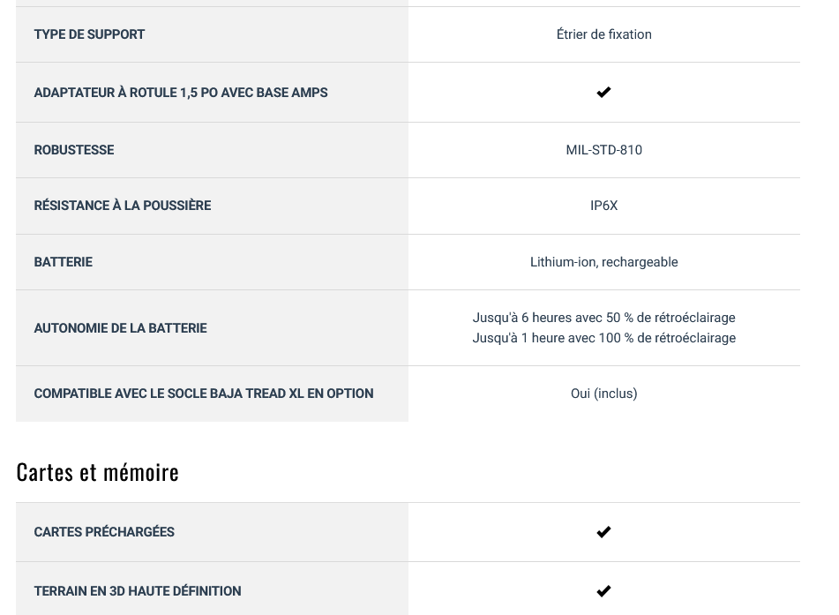Click the checkmark for Adaptateur à rotule
Viewport: 839px width, 615px height.
603,92
